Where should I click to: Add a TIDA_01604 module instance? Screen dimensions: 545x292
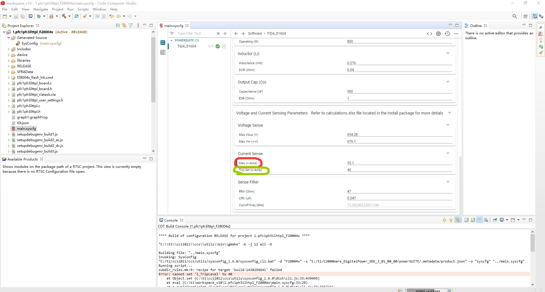(x=224, y=46)
